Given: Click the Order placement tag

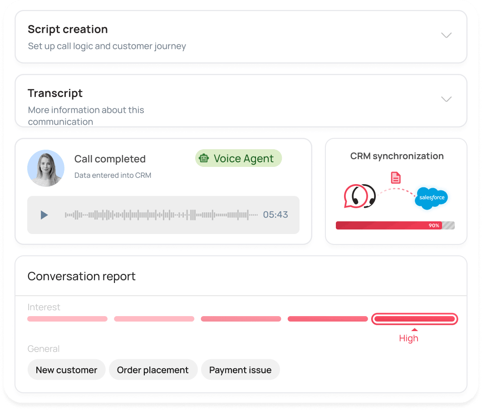Looking at the screenshot, I should click(x=153, y=370).
